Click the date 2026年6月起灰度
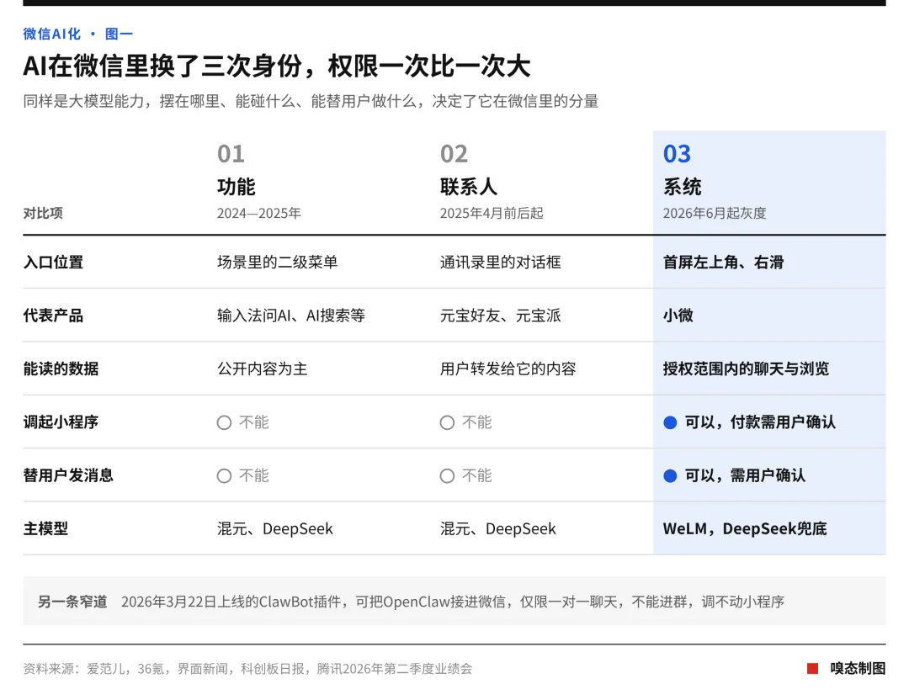The image size is (909, 700). click(715, 213)
